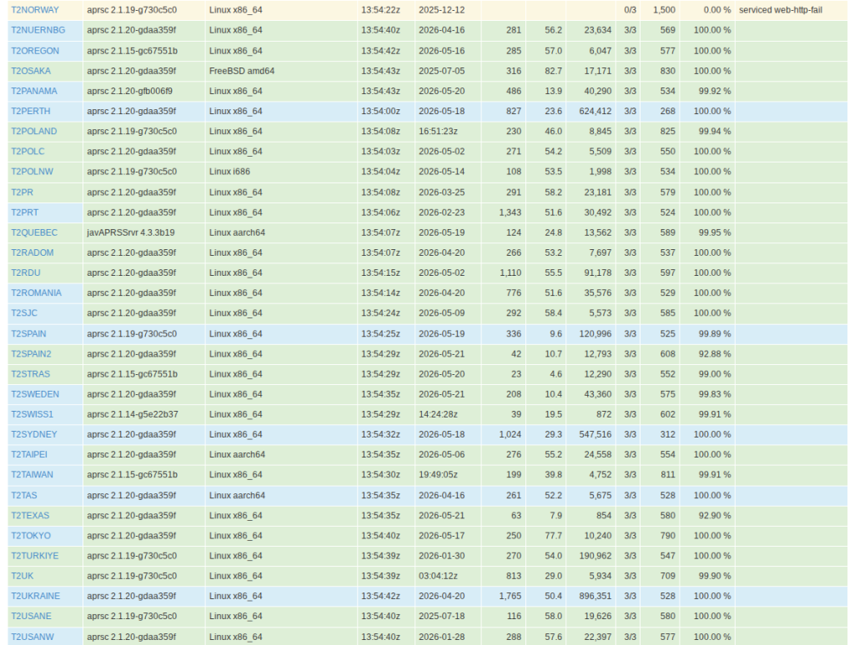Select the '1,343' clients value in T2PRT row
The width and height of the screenshot is (854, 645).
tap(510, 212)
